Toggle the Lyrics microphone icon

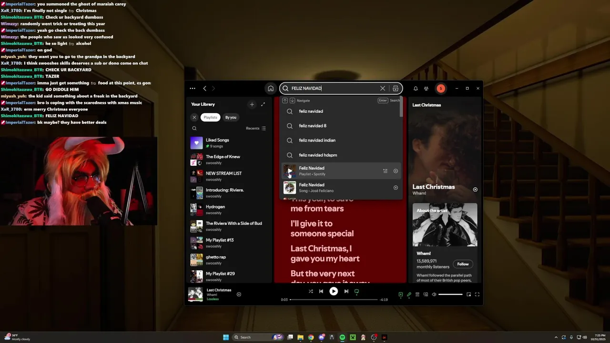point(409,294)
